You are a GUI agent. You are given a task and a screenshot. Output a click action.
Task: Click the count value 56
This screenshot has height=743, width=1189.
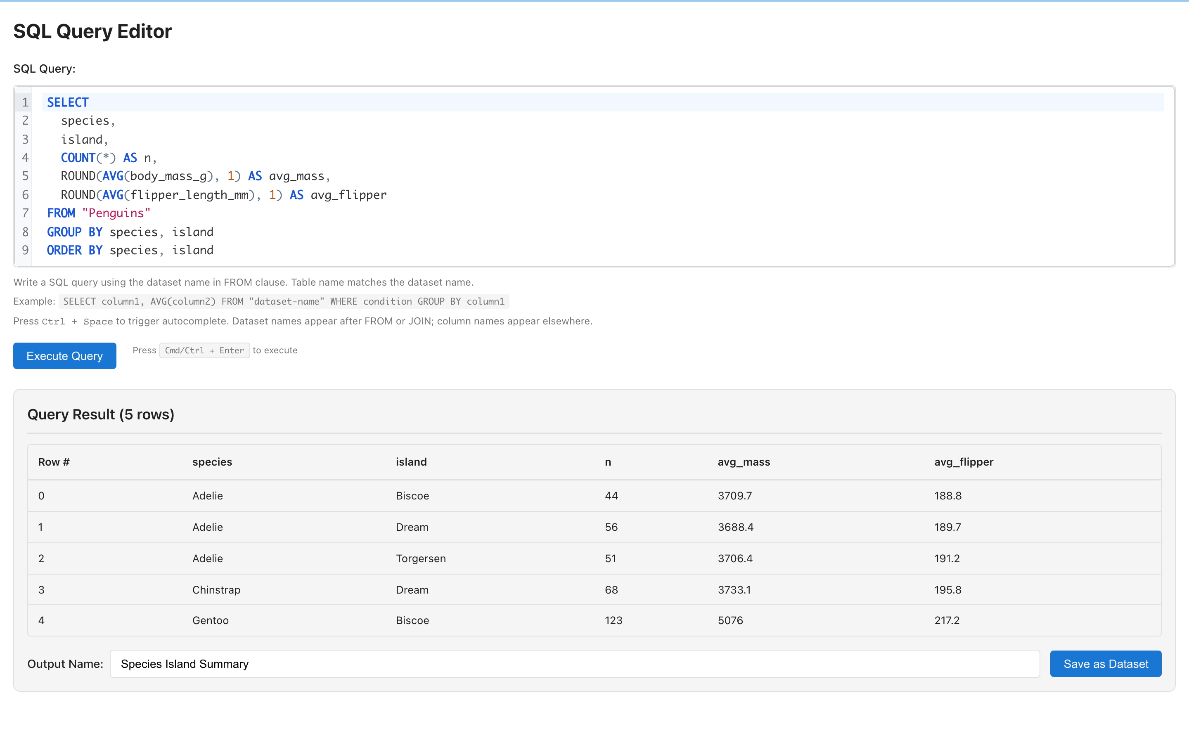tap(611, 527)
